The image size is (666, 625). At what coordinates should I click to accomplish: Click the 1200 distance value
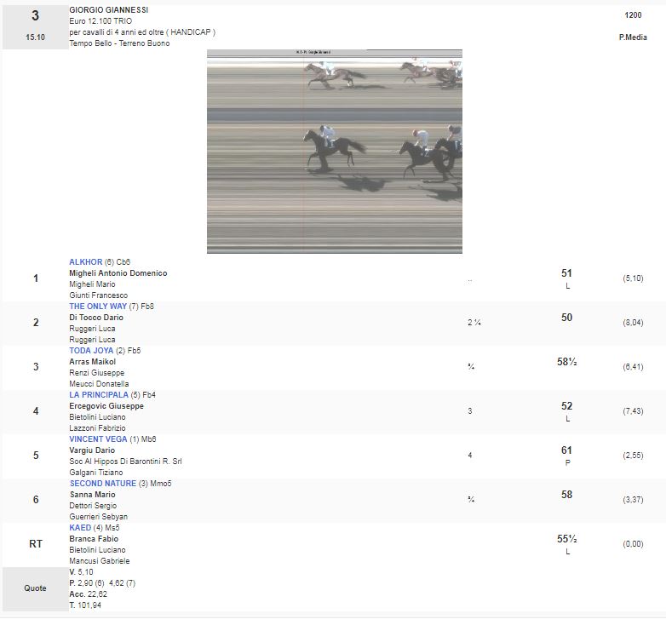click(633, 15)
